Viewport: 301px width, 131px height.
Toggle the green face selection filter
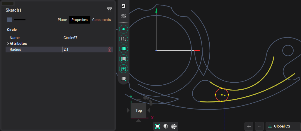tap(124, 49)
